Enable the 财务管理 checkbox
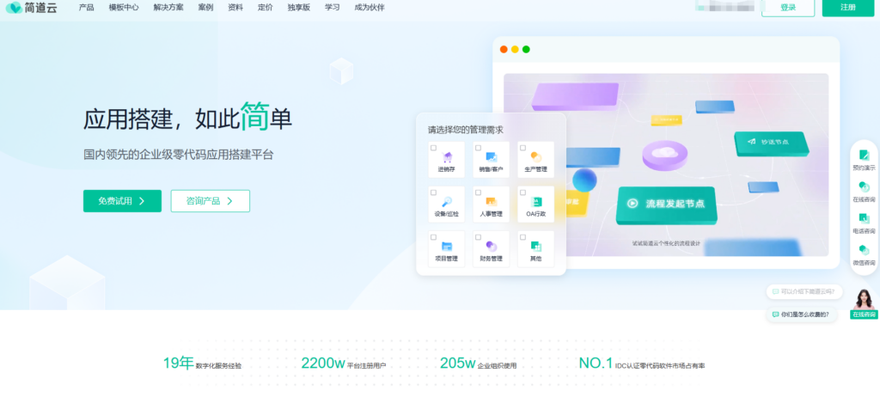The image size is (880, 403). (480, 237)
